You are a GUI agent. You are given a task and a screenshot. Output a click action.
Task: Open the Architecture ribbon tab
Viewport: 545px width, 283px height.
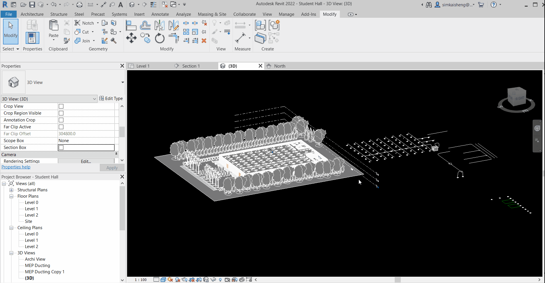[x=32, y=14]
